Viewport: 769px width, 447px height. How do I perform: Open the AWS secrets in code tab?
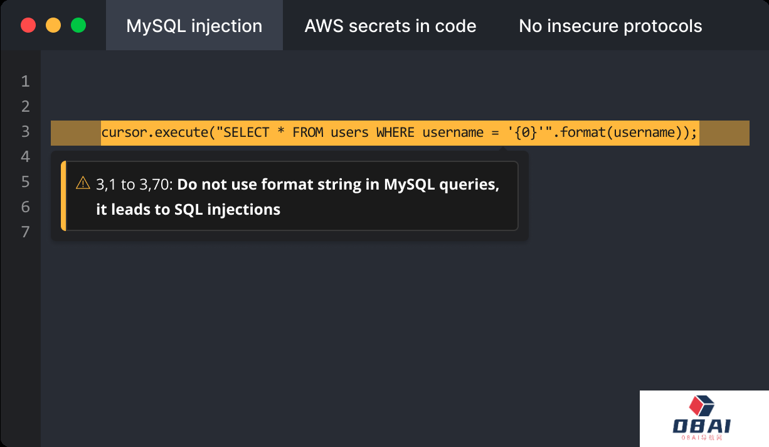pyautogui.click(x=390, y=26)
